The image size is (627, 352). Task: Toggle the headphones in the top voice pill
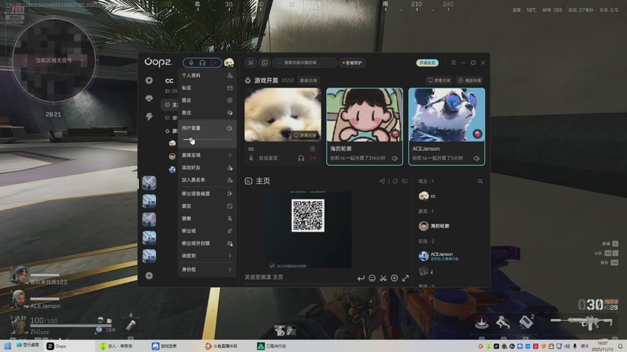tap(202, 63)
